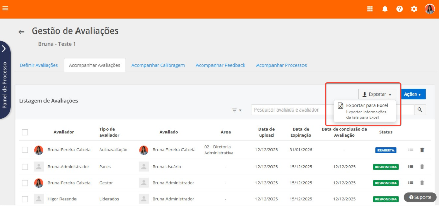Switch to Definir Avaliações tab
Image resolution: width=439 pixels, height=206 pixels.
click(x=39, y=65)
